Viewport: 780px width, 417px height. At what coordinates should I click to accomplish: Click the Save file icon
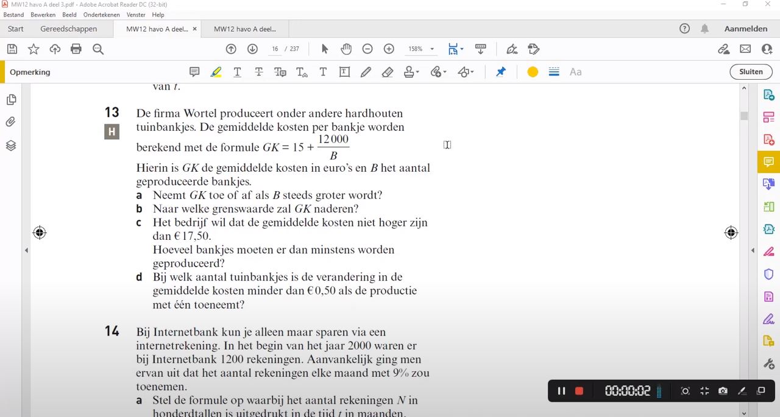pyautogui.click(x=12, y=49)
